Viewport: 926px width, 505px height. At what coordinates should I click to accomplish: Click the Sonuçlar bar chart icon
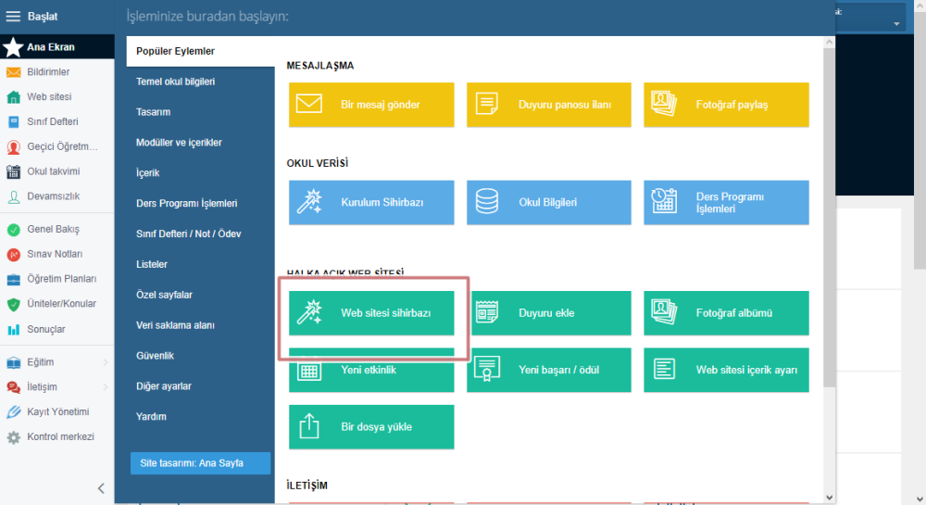13,330
